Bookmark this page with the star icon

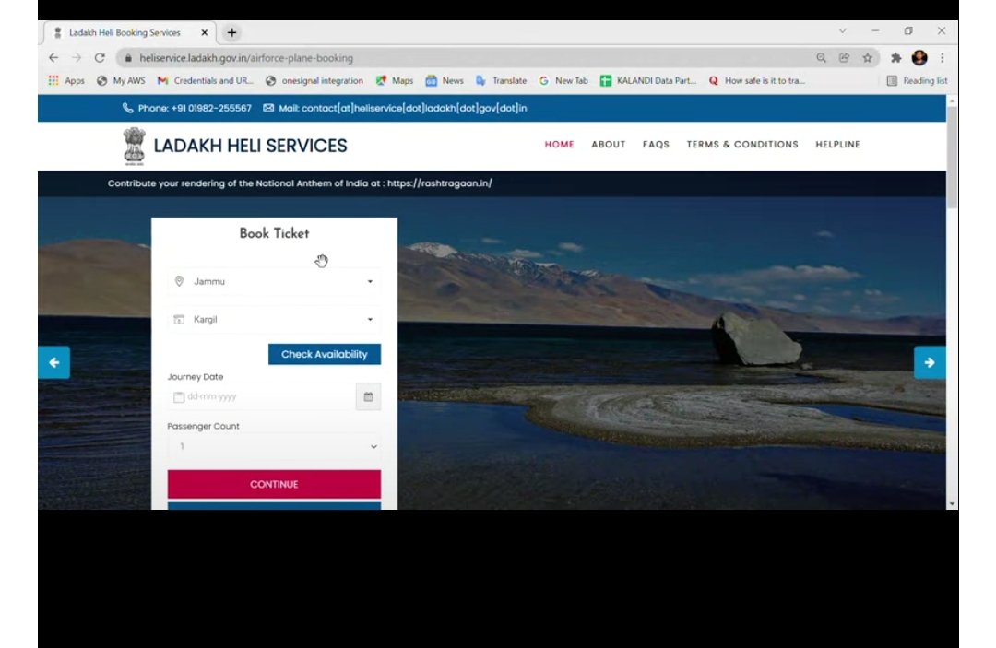868,57
